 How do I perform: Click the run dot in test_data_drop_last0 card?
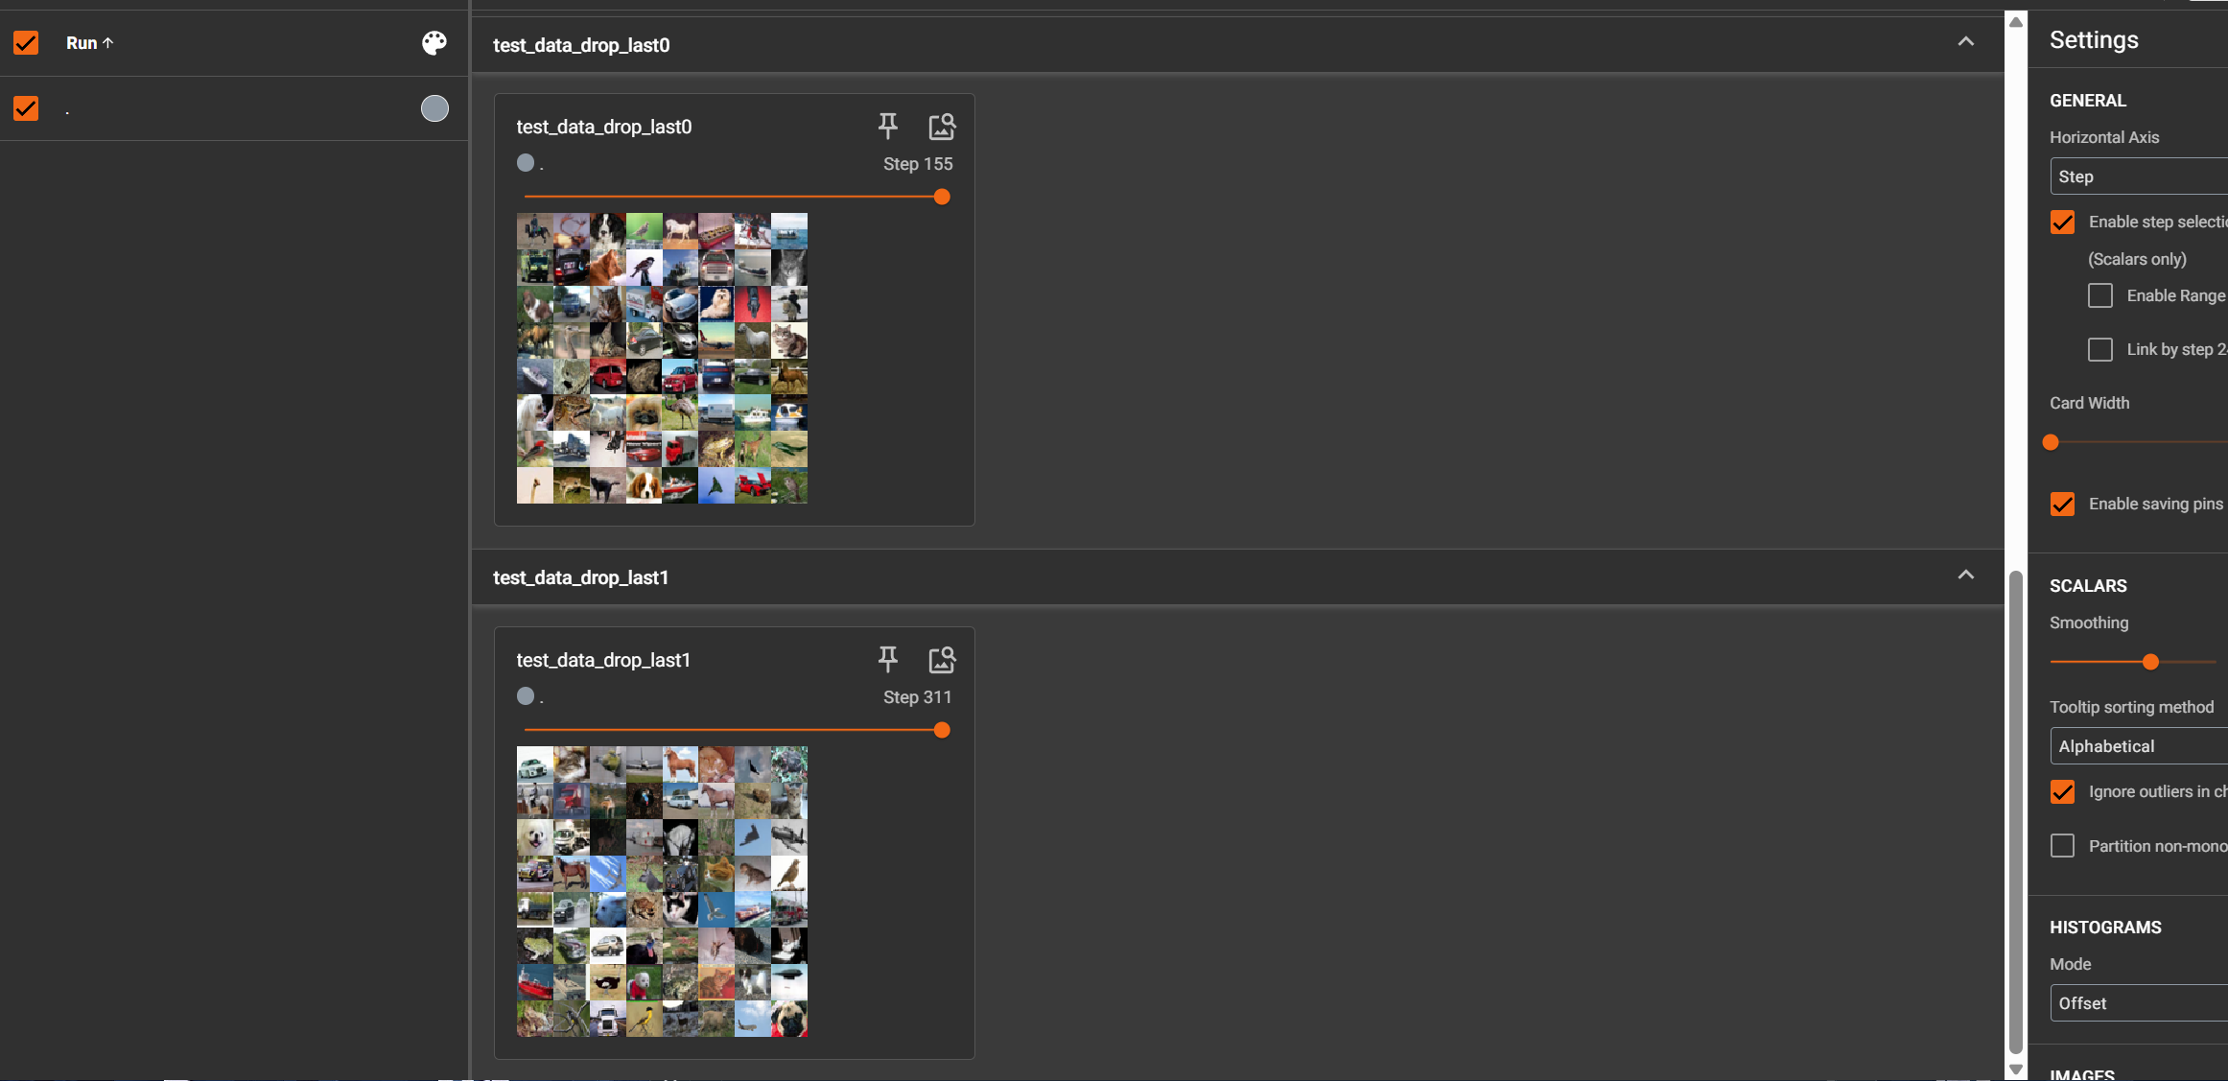[x=526, y=163]
